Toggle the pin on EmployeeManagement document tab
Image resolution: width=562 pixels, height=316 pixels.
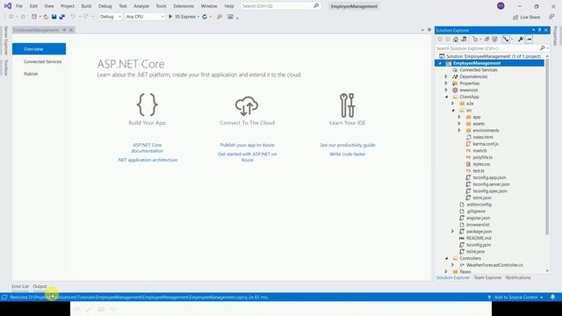[x=64, y=30]
